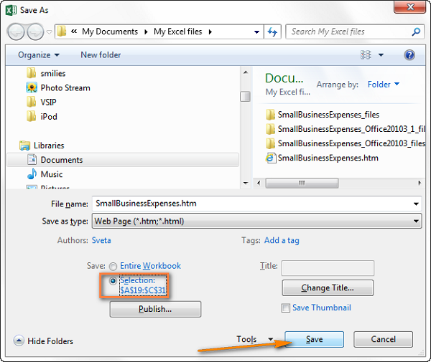The width and height of the screenshot is (431, 362).
Task: Close the Save As dialog
Action: 410,7
